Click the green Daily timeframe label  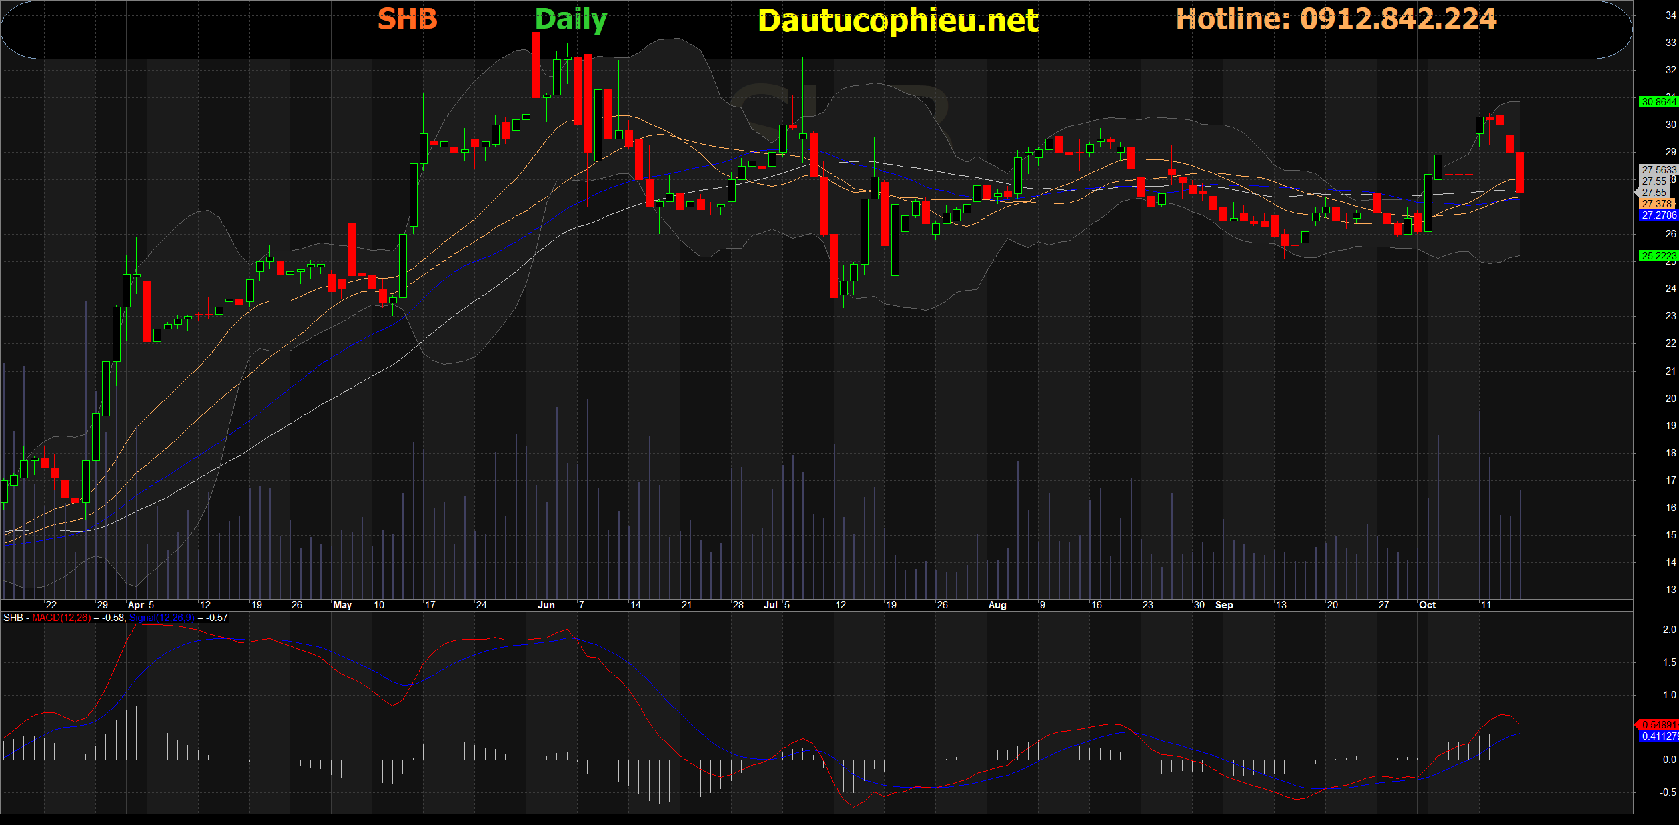click(x=571, y=20)
